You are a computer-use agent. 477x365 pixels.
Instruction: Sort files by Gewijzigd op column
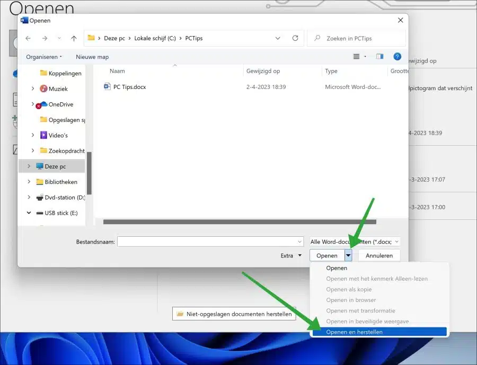point(263,71)
